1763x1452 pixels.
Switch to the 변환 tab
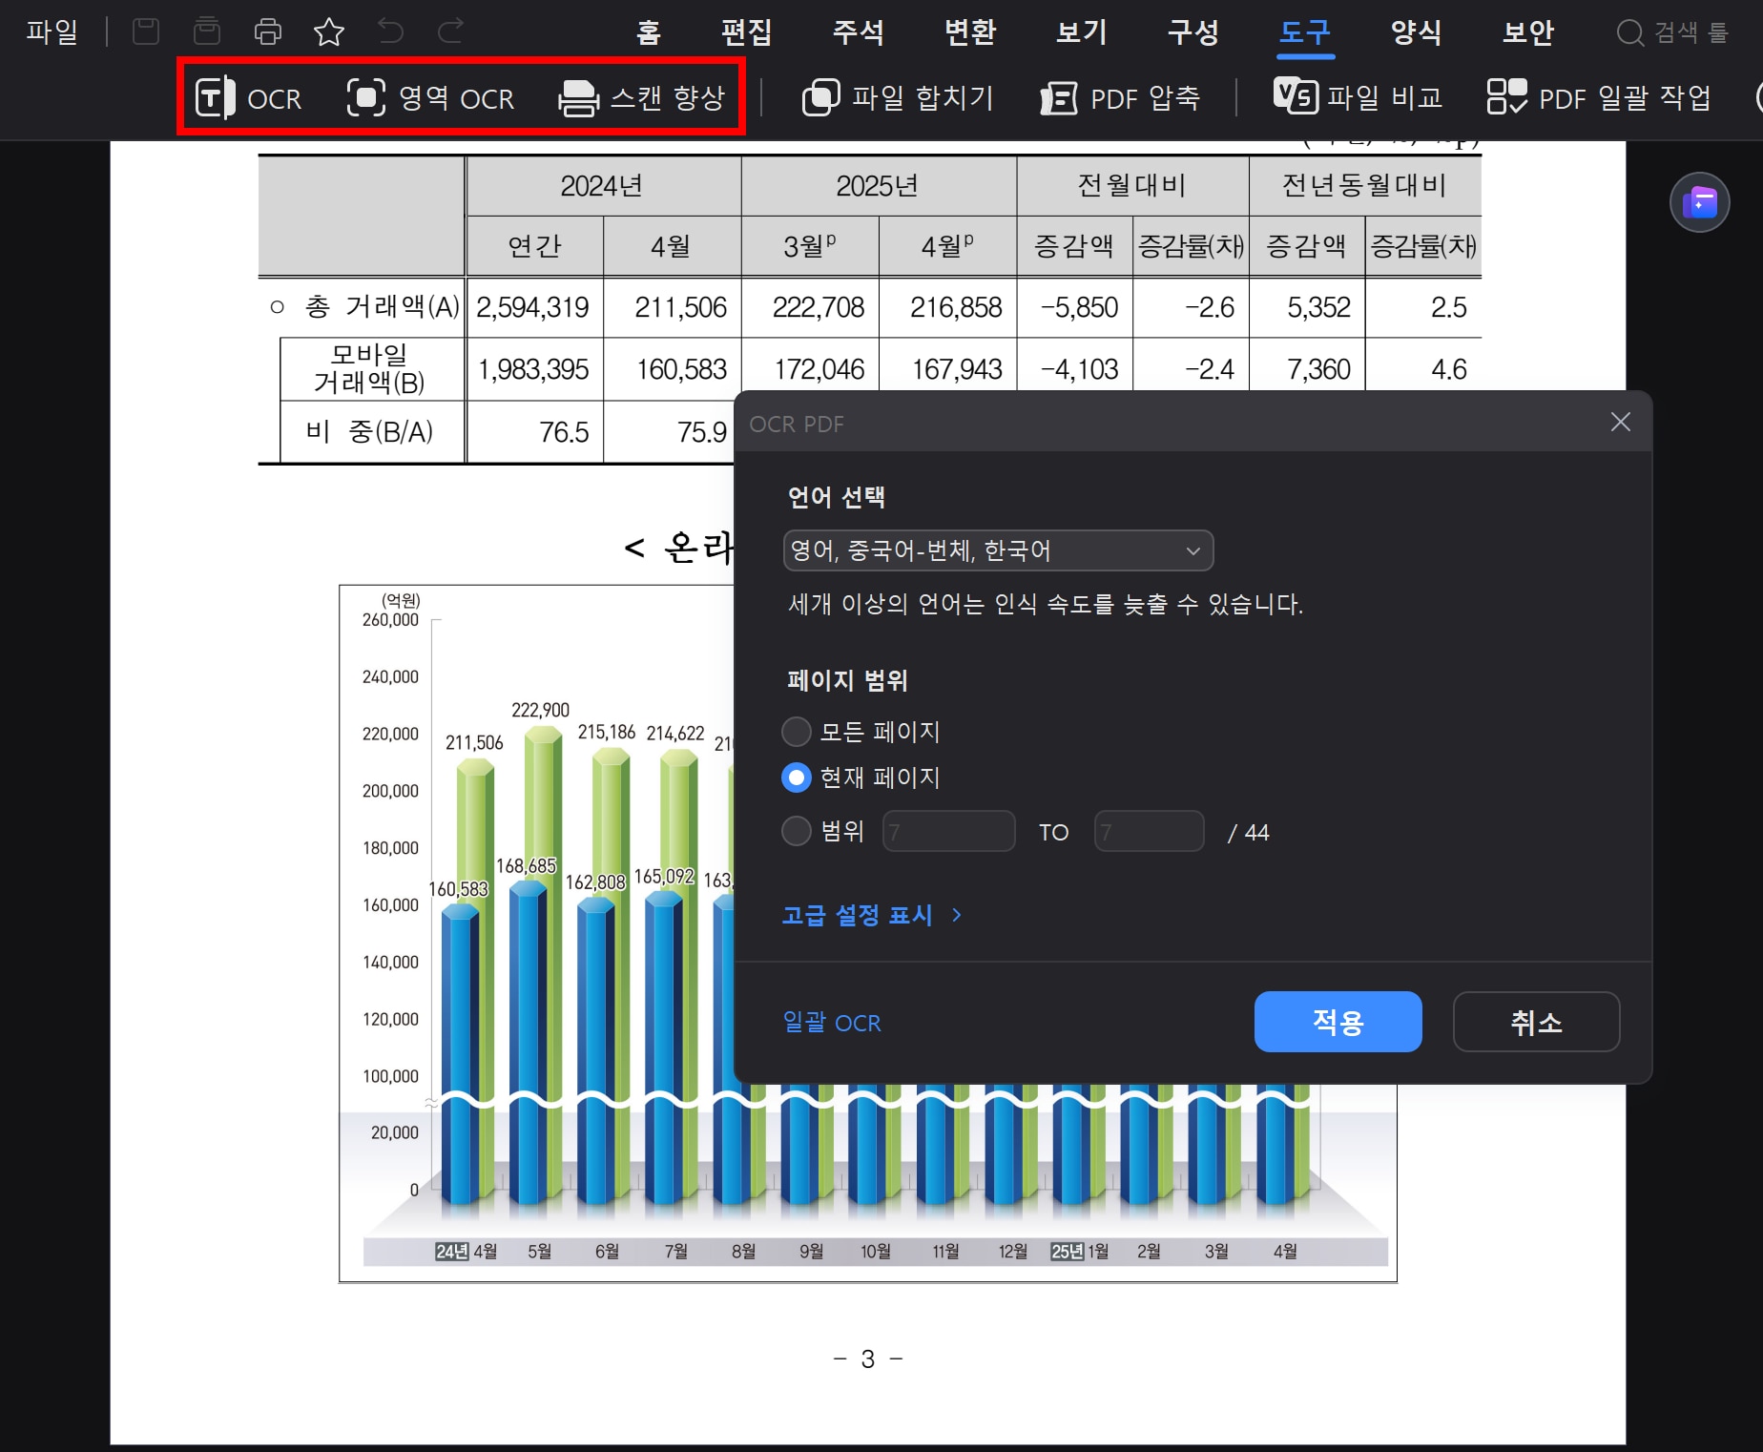969,32
